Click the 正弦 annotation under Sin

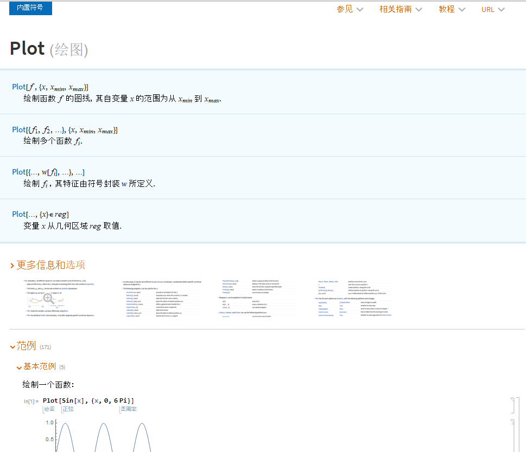coord(68,409)
